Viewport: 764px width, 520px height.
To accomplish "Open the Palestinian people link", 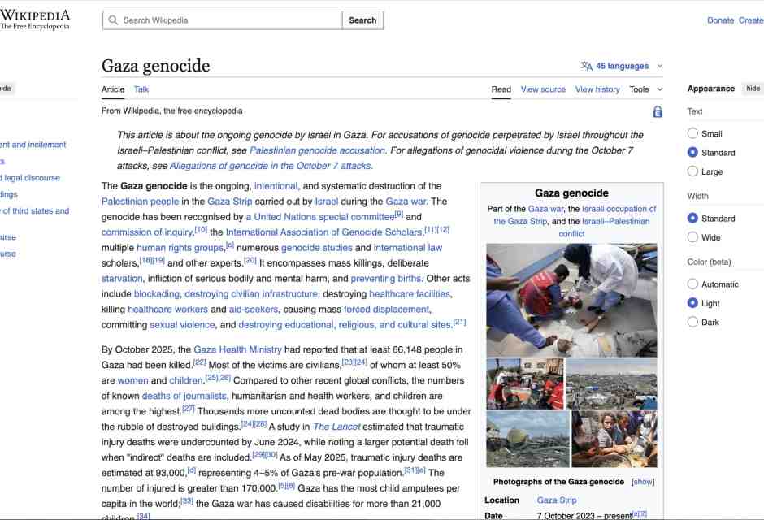I will [140, 201].
